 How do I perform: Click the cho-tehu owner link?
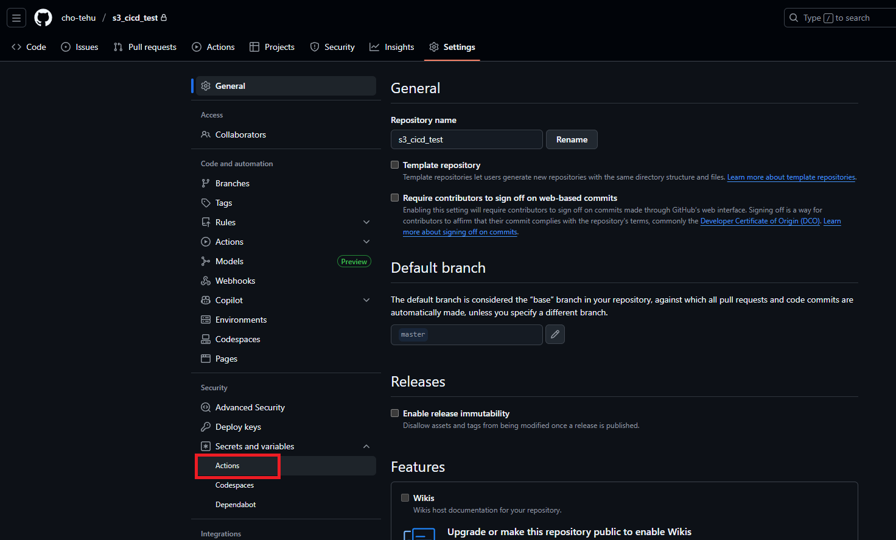(x=79, y=18)
